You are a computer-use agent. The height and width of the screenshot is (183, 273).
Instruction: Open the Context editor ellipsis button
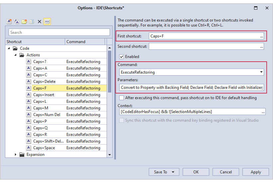263,112
